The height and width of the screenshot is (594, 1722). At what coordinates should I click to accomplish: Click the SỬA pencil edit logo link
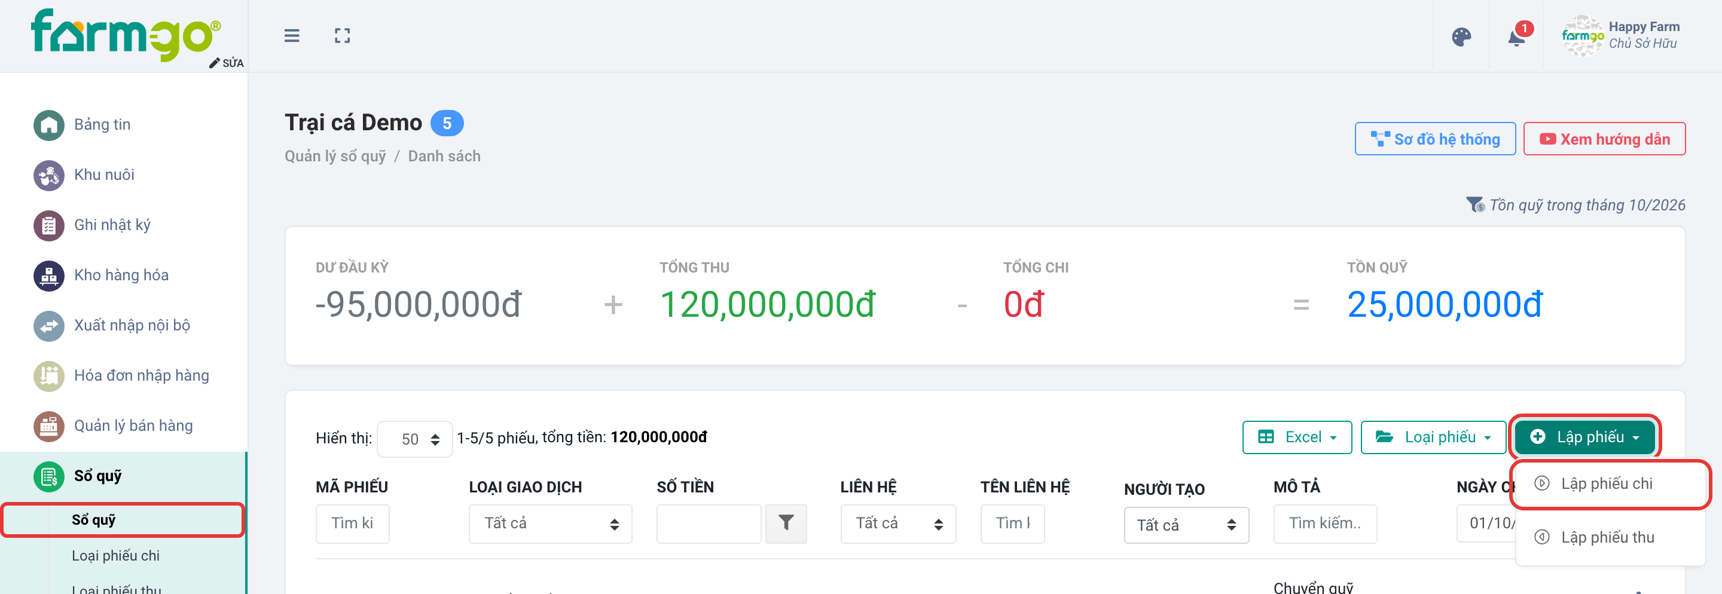226,63
